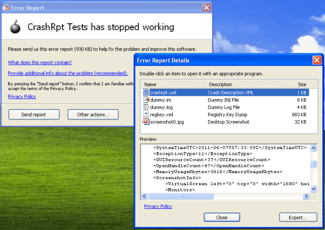Click the Export... button

(298, 217)
